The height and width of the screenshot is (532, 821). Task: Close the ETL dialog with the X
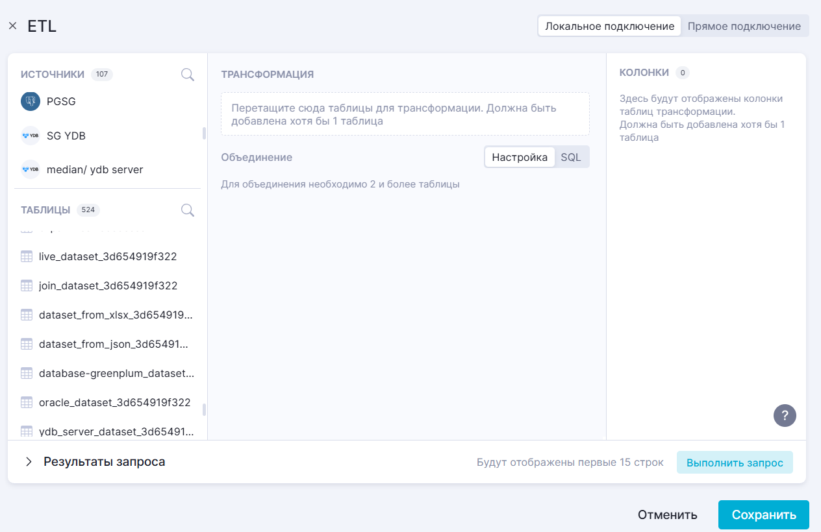point(12,27)
